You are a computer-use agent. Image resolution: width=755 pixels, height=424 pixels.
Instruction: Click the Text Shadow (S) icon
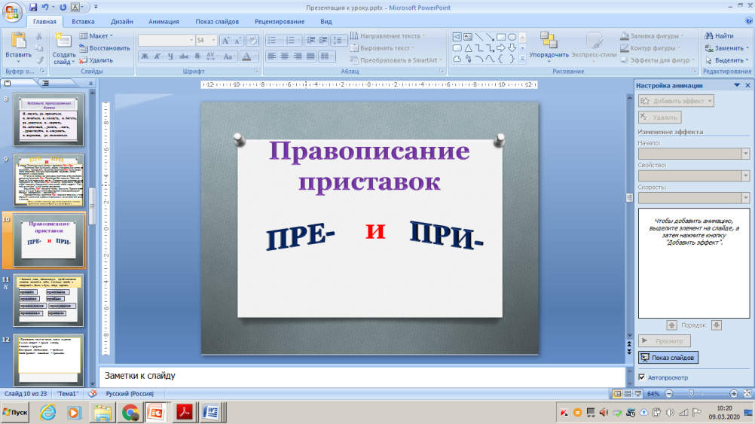(197, 56)
